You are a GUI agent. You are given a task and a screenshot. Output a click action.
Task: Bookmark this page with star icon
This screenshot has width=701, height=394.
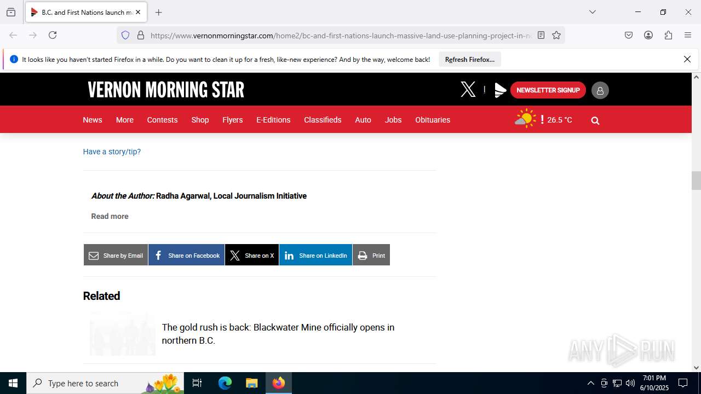coord(556,35)
